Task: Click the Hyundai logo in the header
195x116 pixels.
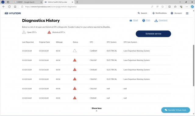Action: (x=12, y=13)
